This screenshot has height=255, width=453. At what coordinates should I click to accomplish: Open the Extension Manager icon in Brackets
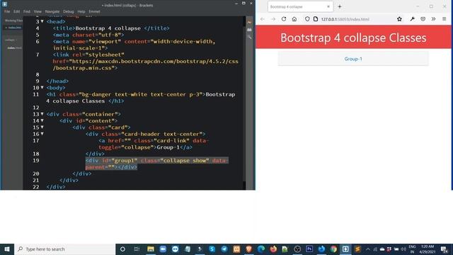coord(249,30)
